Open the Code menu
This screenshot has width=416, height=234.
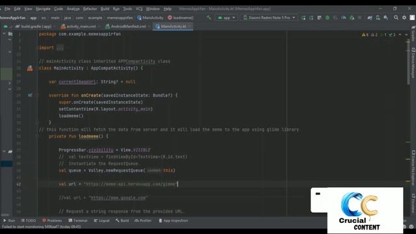tap(58, 8)
